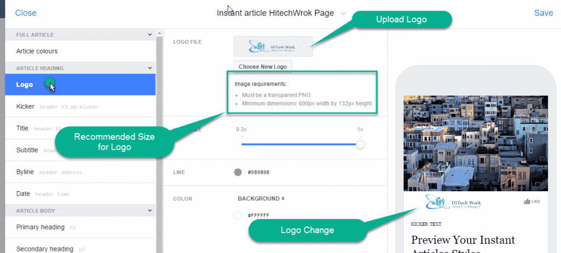This screenshot has width=561, height=253.
Task: Click the uploaded logo file thumbnail
Action: coord(273,46)
